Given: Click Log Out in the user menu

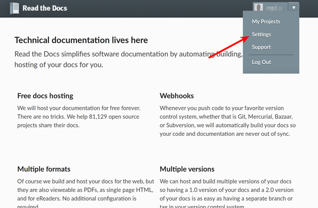Looking at the screenshot, I should [x=261, y=62].
